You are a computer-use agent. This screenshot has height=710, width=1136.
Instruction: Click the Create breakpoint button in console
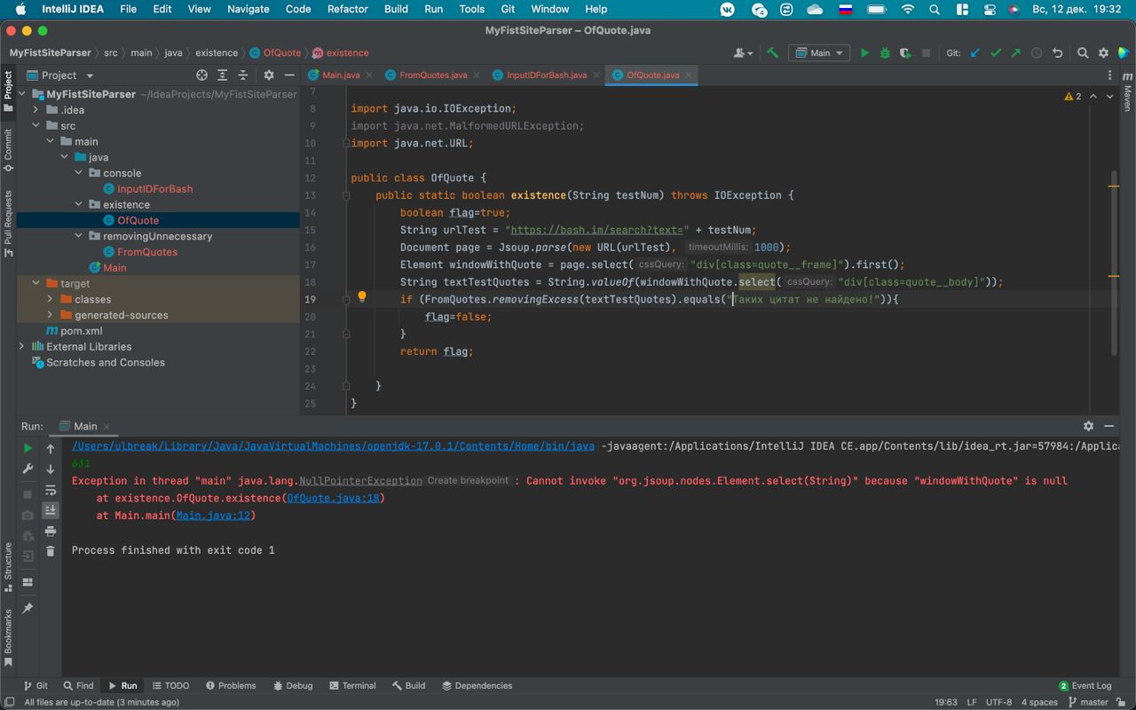coord(468,481)
